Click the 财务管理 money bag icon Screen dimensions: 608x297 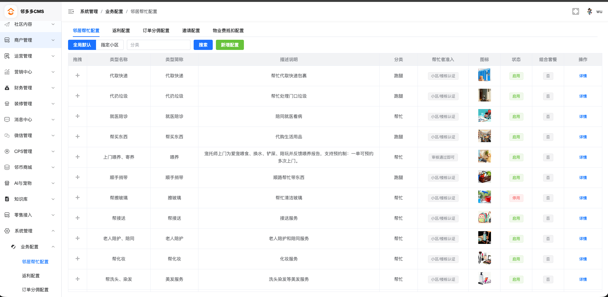pos(7,88)
